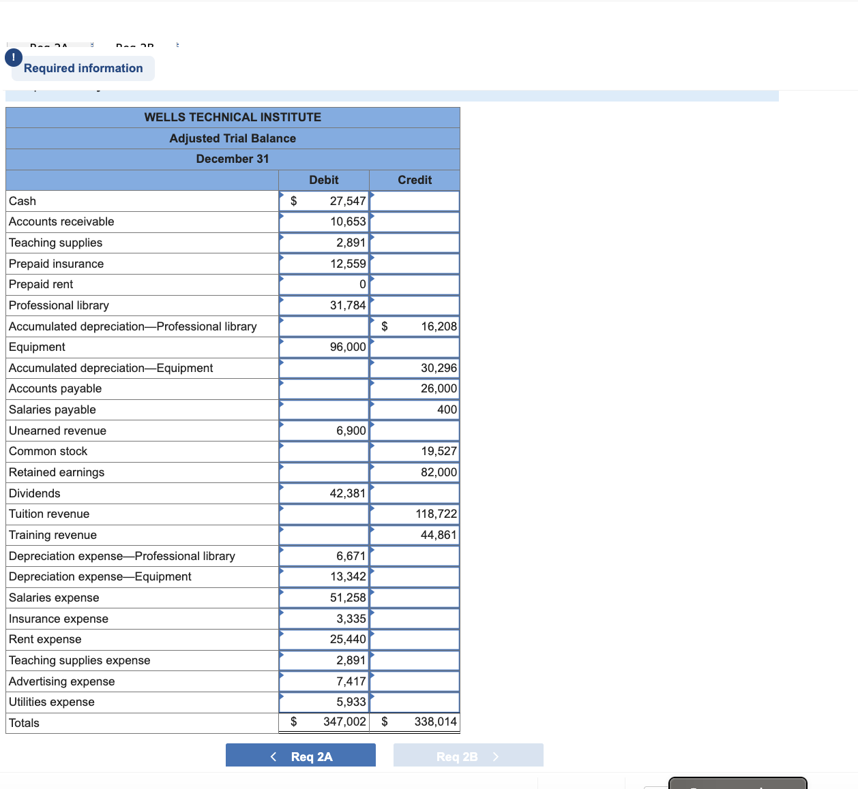
Task: Click the marker on Equipment debit cell
Action: click(281, 343)
